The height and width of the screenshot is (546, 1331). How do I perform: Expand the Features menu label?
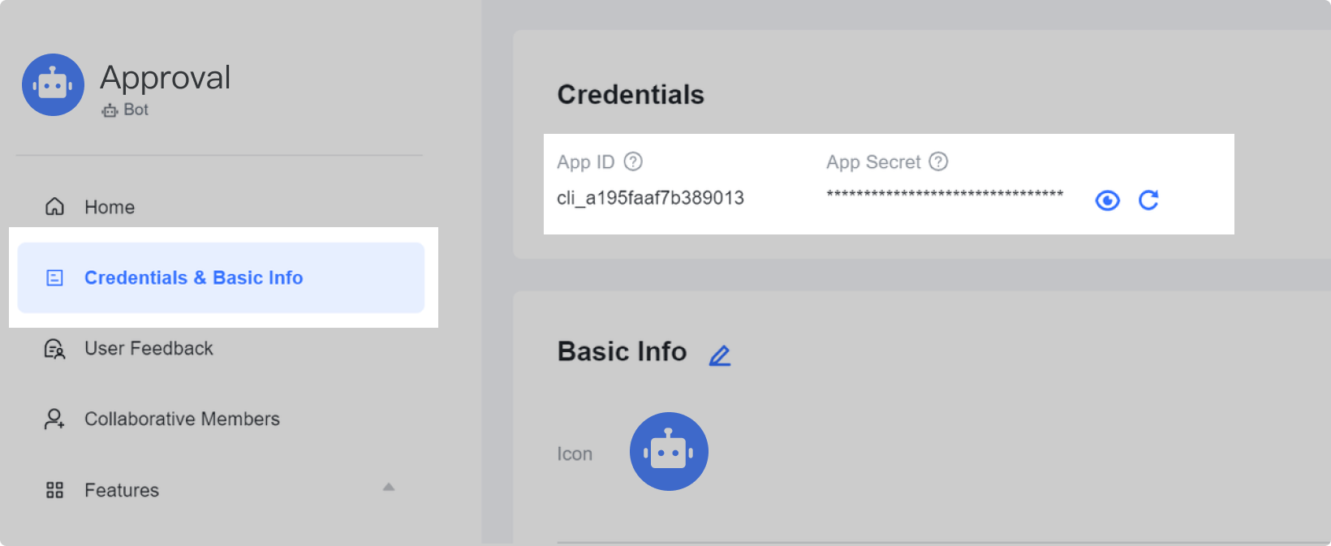coord(122,490)
